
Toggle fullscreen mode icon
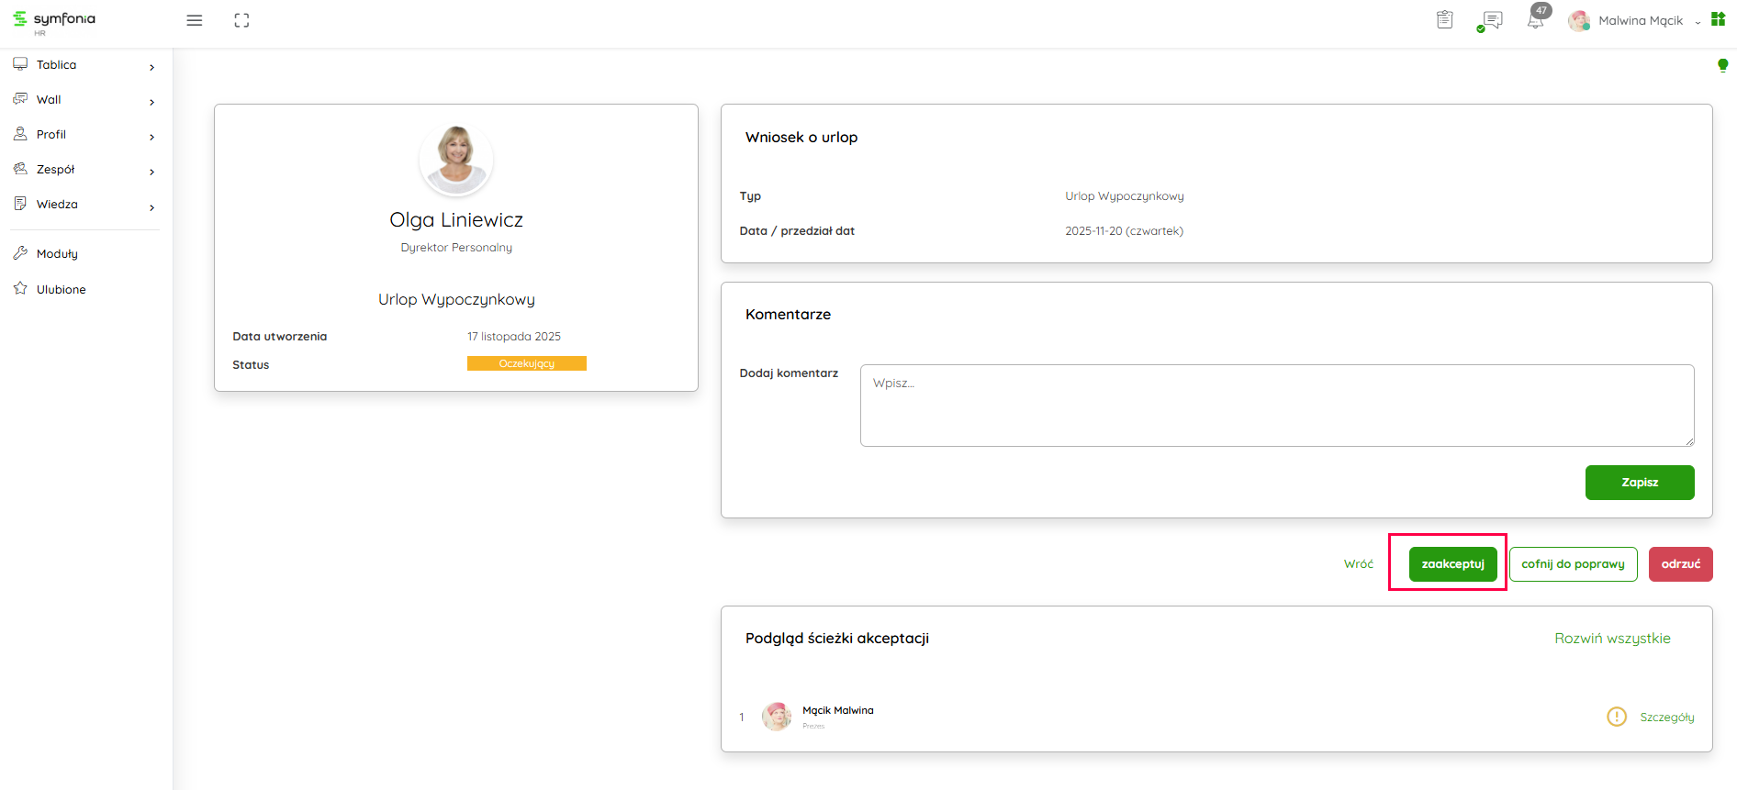pos(241,20)
